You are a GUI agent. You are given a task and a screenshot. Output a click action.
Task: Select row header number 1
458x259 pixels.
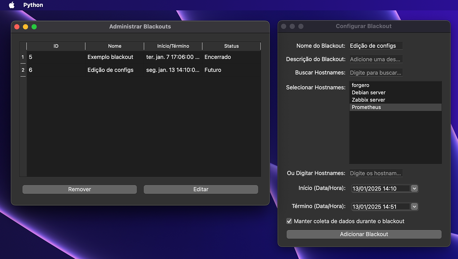coord(23,57)
